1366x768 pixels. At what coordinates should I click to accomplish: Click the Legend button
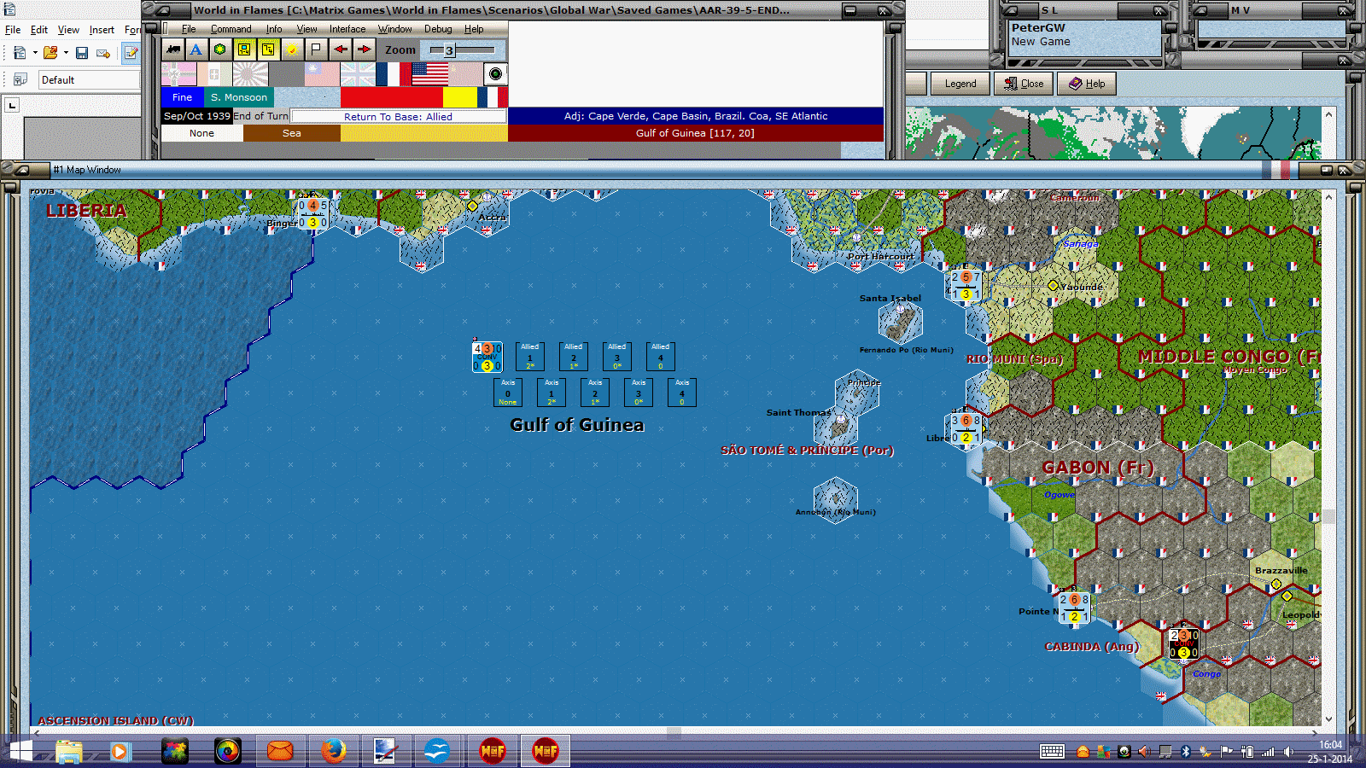[960, 84]
